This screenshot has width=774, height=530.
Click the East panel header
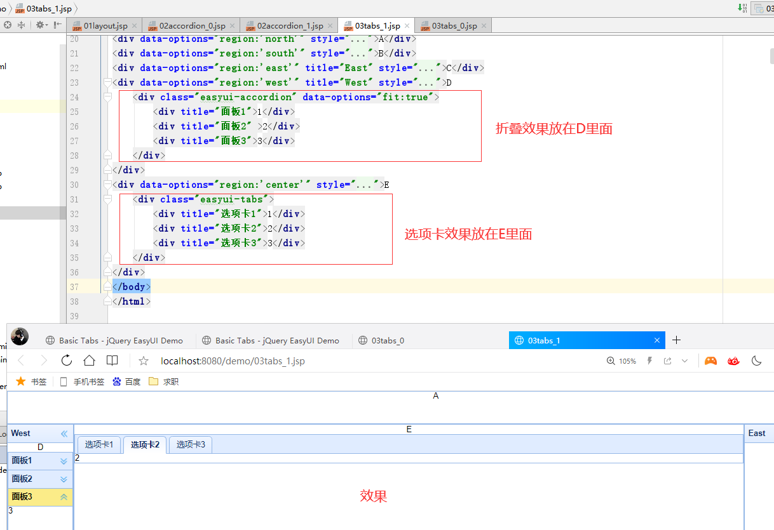[x=759, y=433]
